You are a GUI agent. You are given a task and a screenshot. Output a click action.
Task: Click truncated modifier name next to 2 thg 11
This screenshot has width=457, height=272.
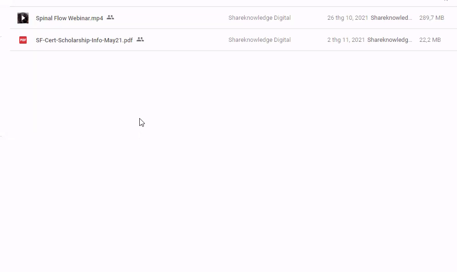click(389, 40)
